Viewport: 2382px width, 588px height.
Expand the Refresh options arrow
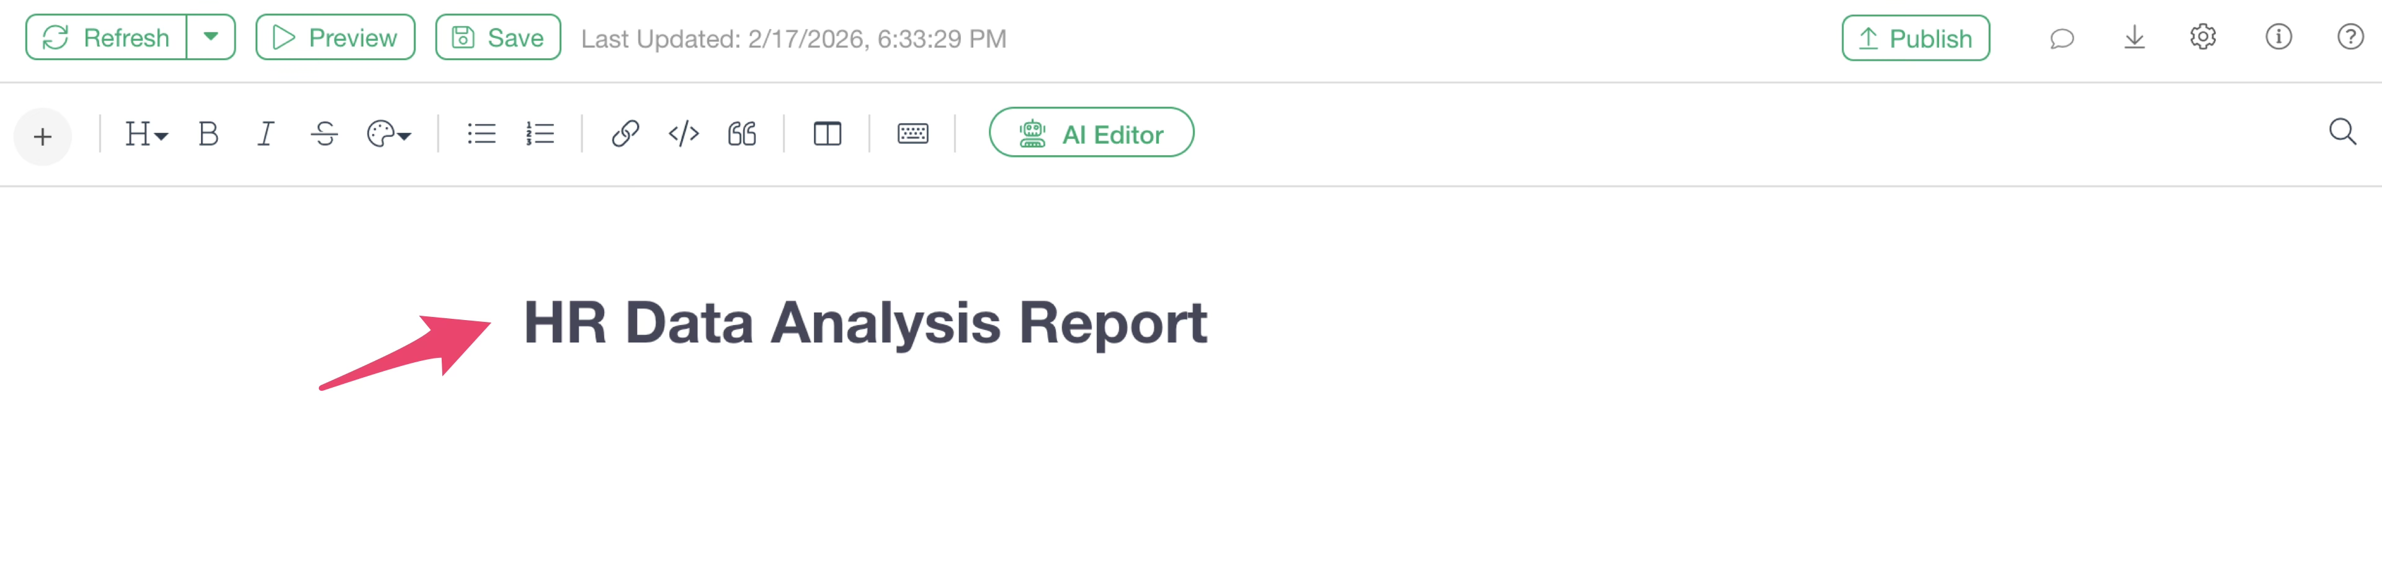(x=211, y=37)
